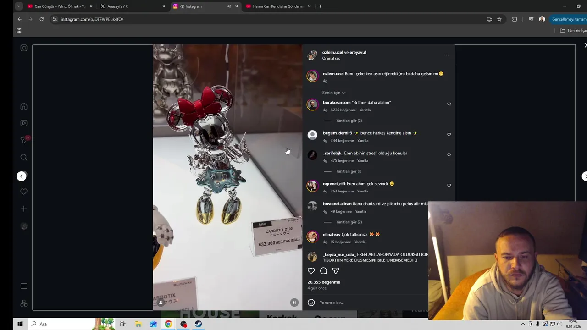587x330 pixels.
Task: Like _serifebjk_'s comment
Action: 449,155
